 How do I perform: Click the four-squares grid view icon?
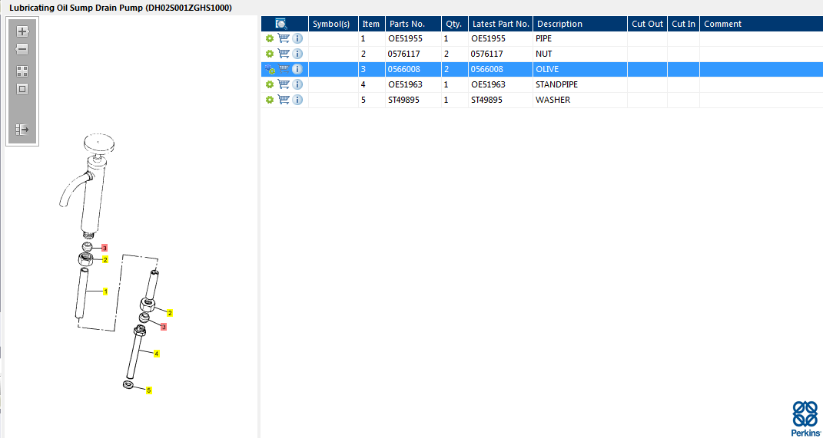click(22, 71)
